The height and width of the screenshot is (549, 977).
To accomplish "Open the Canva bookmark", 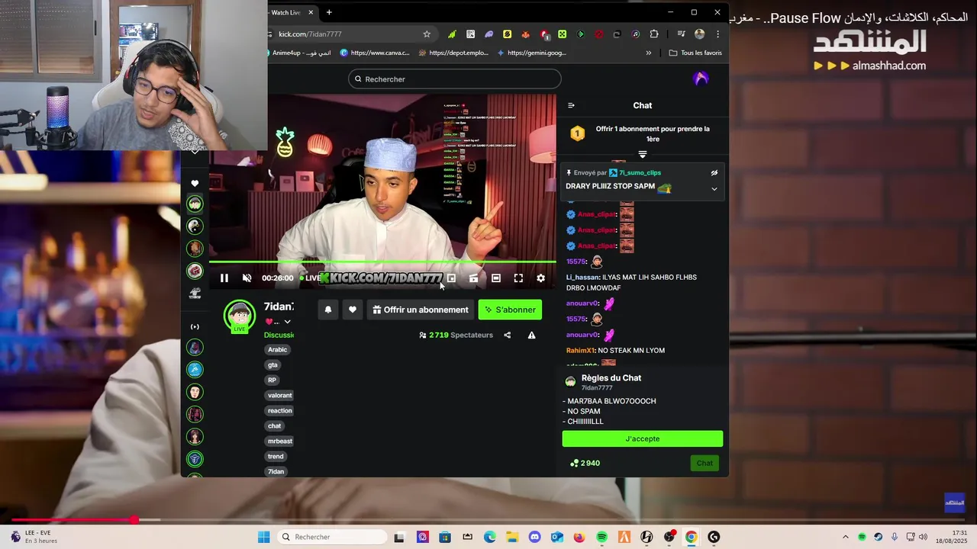I will click(375, 53).
